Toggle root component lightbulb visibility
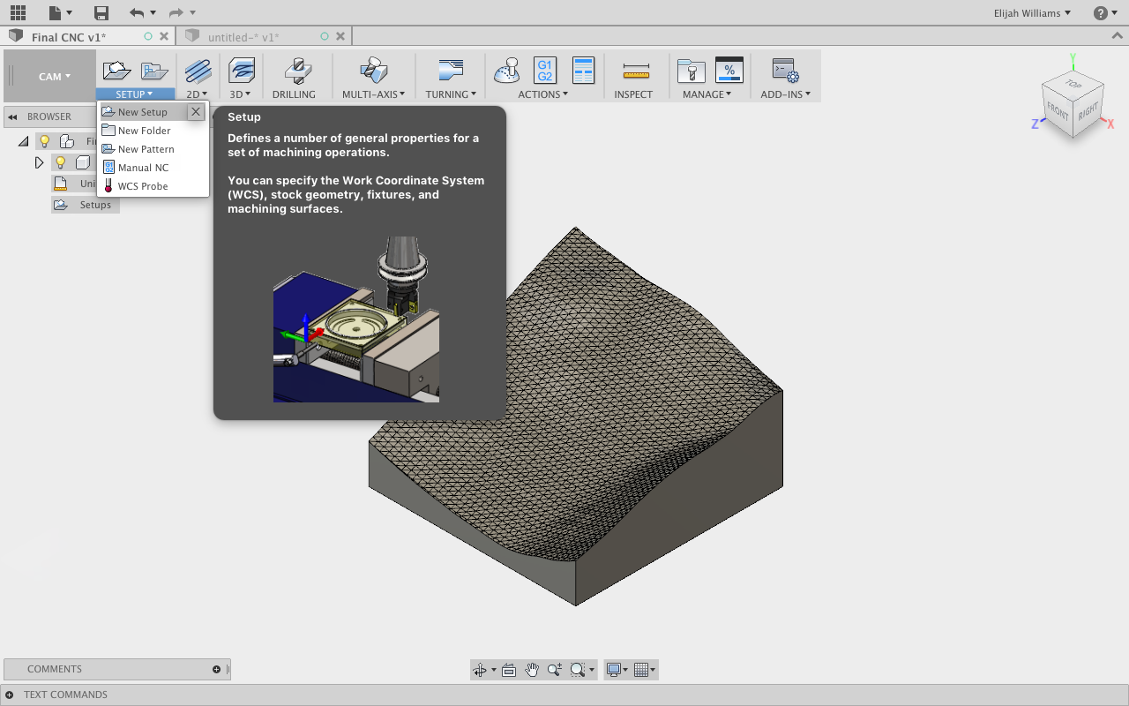 click(44, 141)
